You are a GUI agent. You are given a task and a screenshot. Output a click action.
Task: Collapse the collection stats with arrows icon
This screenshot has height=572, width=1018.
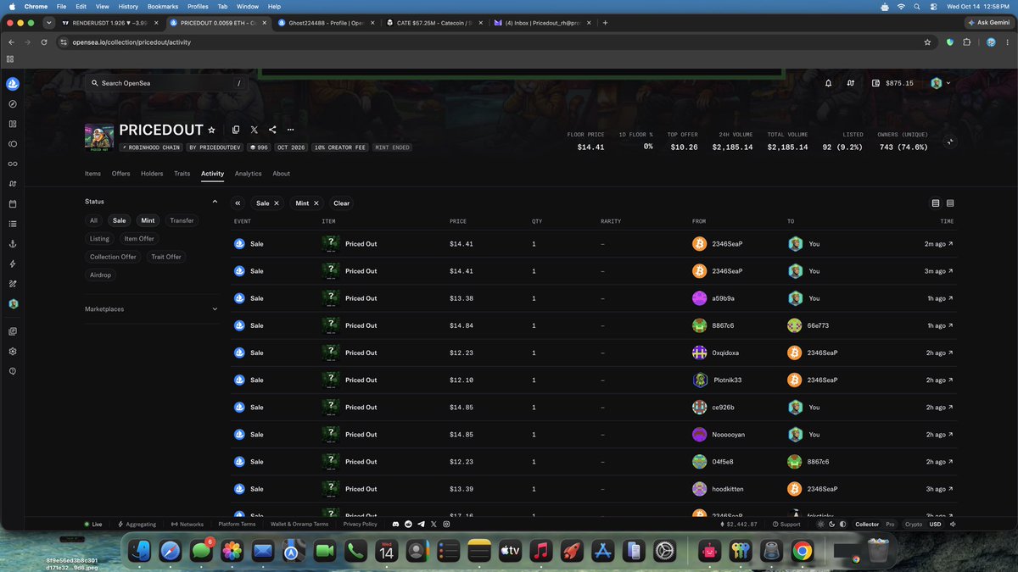click(x=950, y=142)
